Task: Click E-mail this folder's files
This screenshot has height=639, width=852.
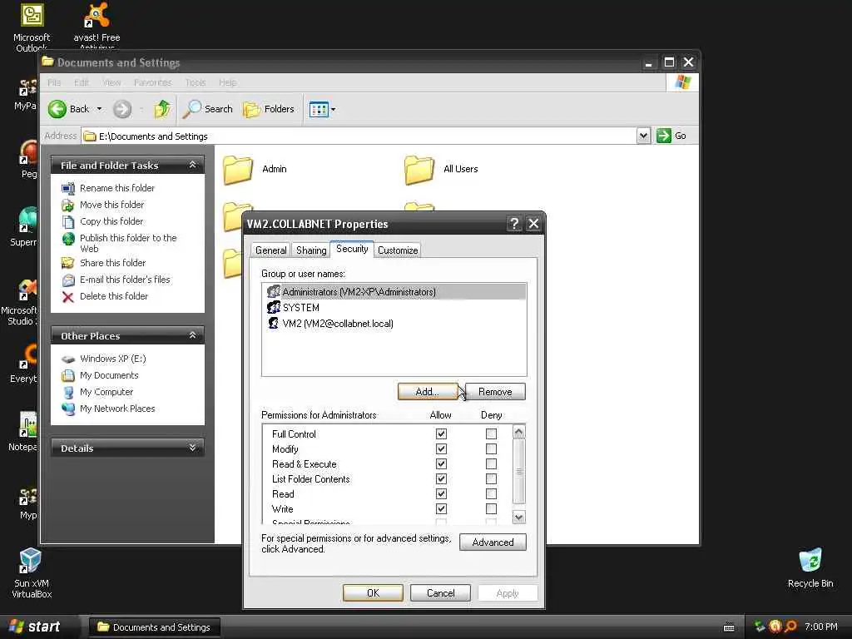Action: pos(125,280)
